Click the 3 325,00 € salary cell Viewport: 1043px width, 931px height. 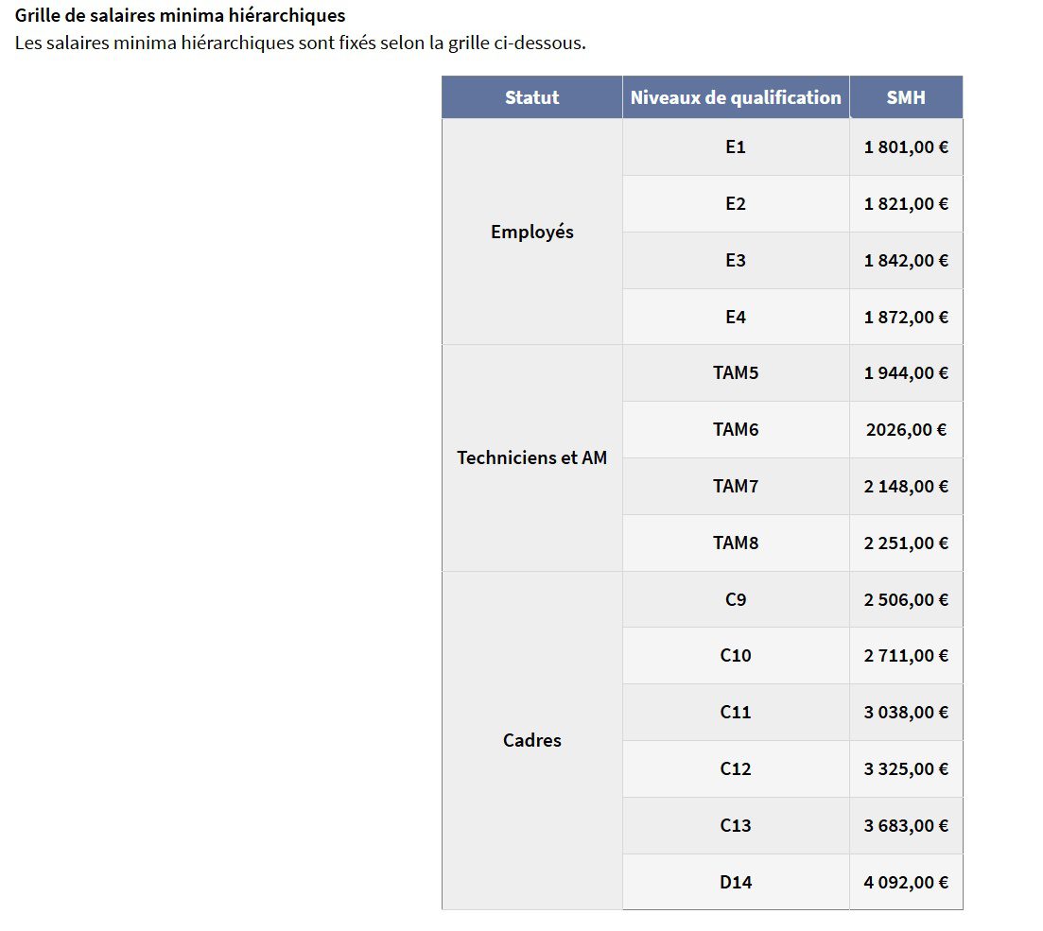(906, 768)
